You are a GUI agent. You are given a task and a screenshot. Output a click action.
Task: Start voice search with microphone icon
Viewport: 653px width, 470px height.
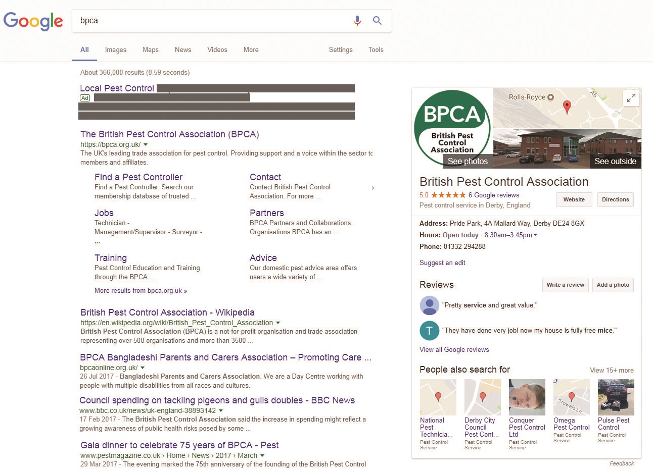click(x=357, y=21)
